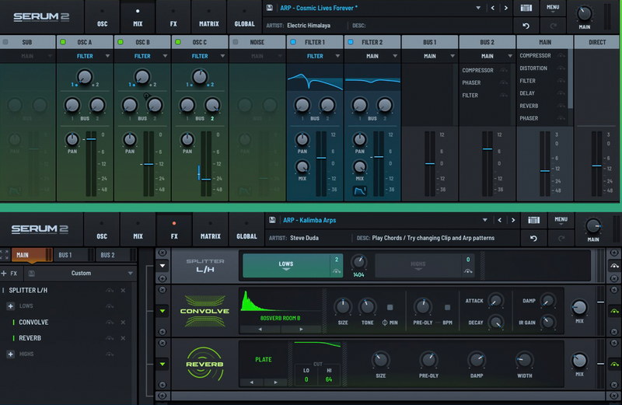Click REVERB module logo
622x405 pixels.
[x=204, y=364]
